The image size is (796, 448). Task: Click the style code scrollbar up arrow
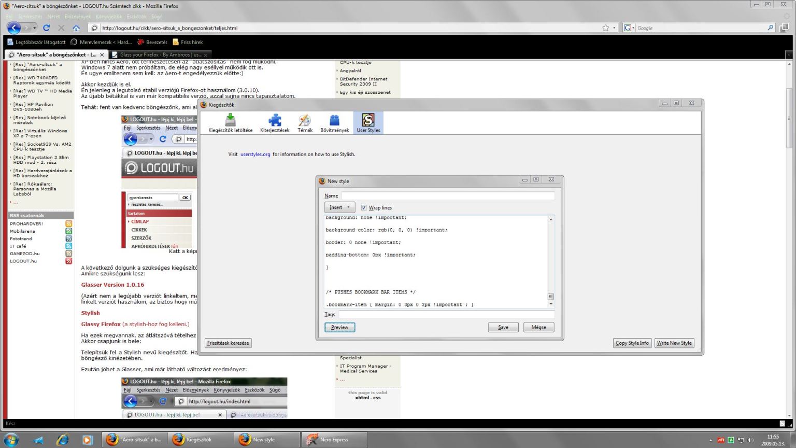click(551, 219)
